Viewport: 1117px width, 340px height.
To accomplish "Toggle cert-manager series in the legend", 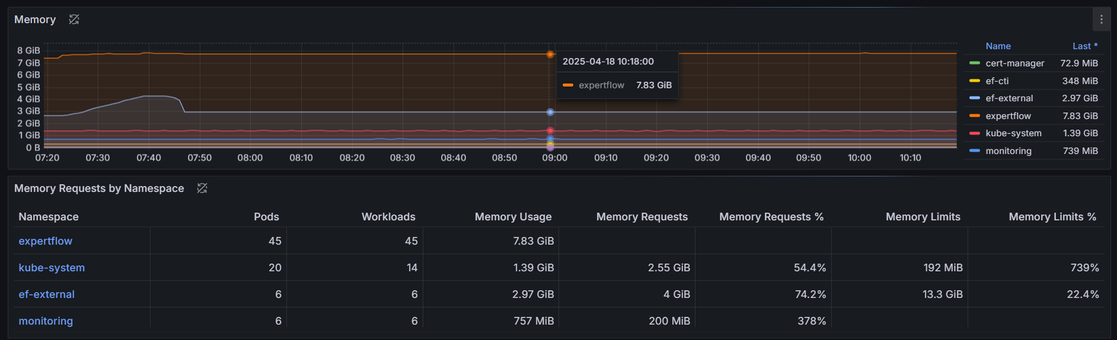I will [1014, 63].
